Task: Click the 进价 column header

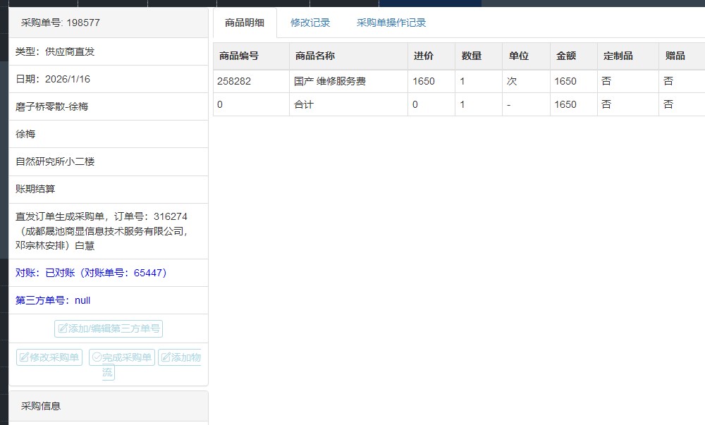Action: (x=424, y=56)
